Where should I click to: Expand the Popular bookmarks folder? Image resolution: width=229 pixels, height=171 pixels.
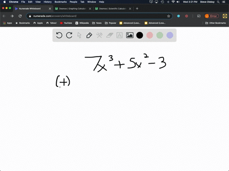(111, 23)
